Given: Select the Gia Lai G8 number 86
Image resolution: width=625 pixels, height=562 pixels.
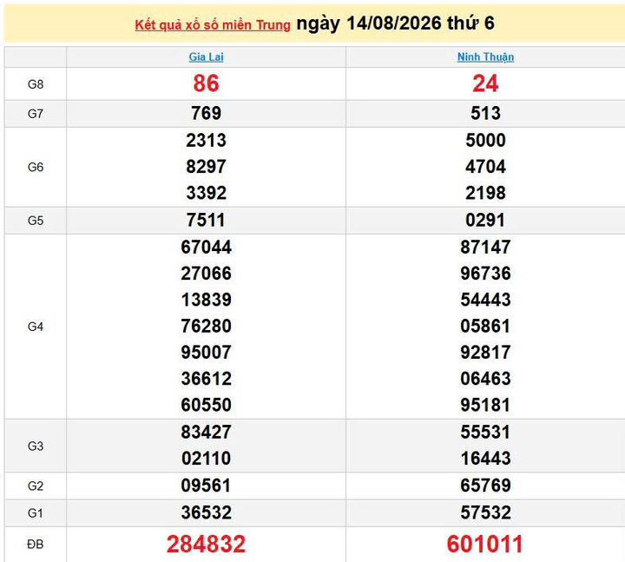Looking at the screenshot, I should click(206, 83).
